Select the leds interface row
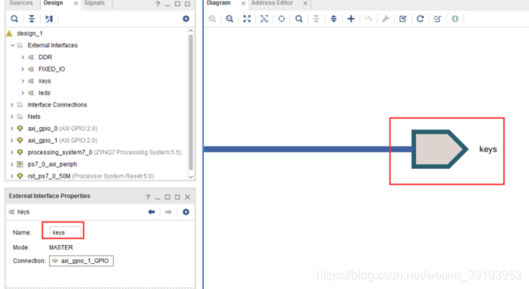 pyautogui.click(x=44, y=93)
